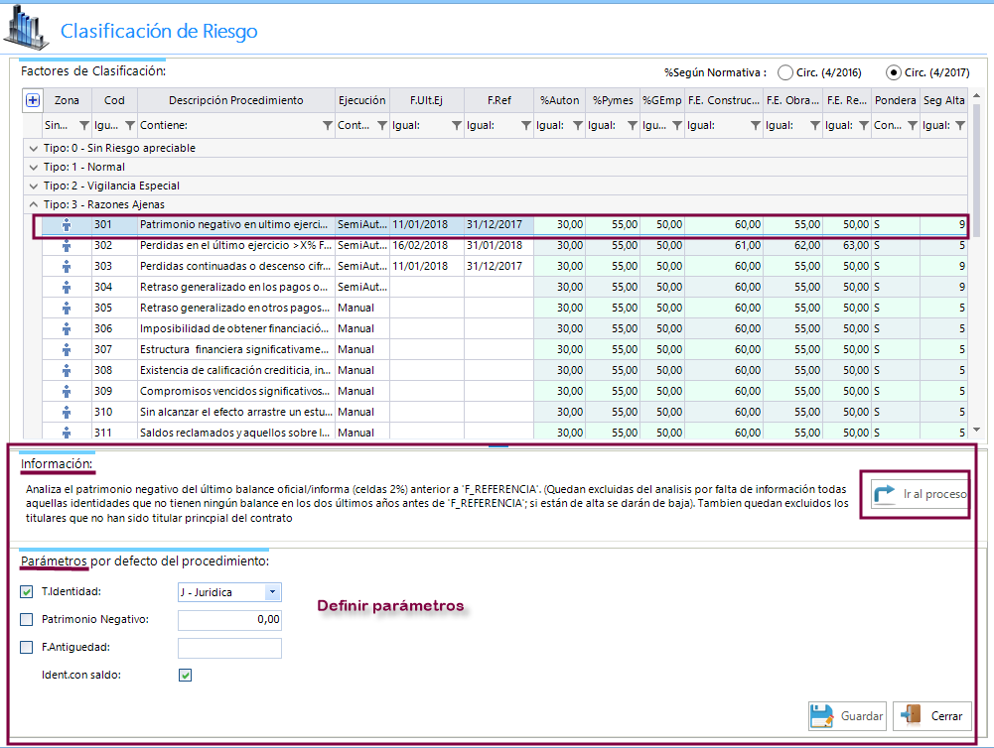This screenshot has height=748, width=994.
Task: Sort by Pondera column header
Action: click(895, 100)
